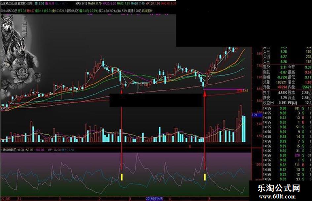Click the 买三 bid price 9.28

[x=284, y=52]
